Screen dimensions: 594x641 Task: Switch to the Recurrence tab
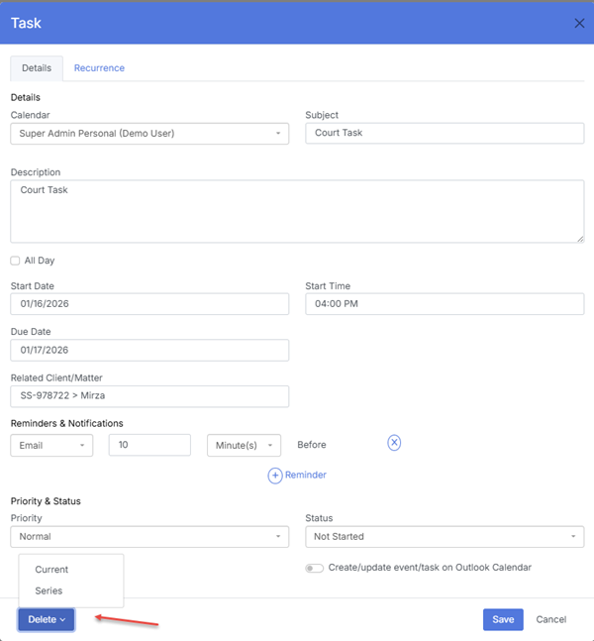click(x=99, y=68)
